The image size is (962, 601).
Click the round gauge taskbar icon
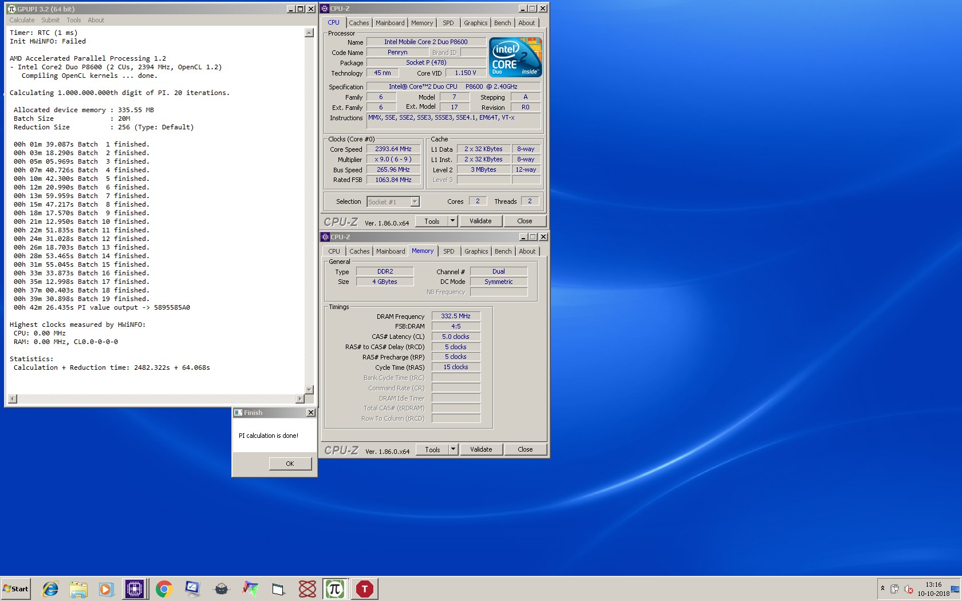tap(222, 589)
